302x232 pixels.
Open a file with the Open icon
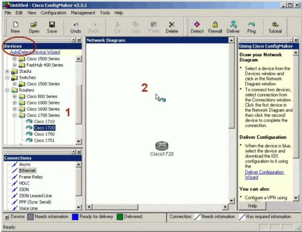(34, 27)
